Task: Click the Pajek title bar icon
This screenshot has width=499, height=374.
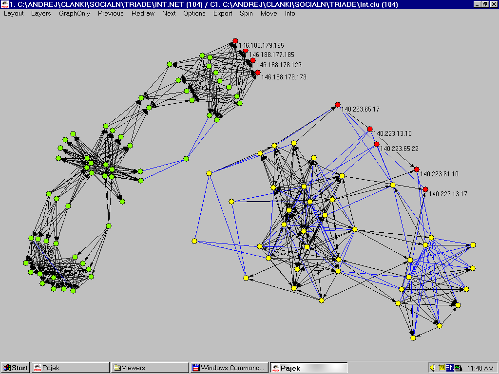Action: click(x=4, y=4)
